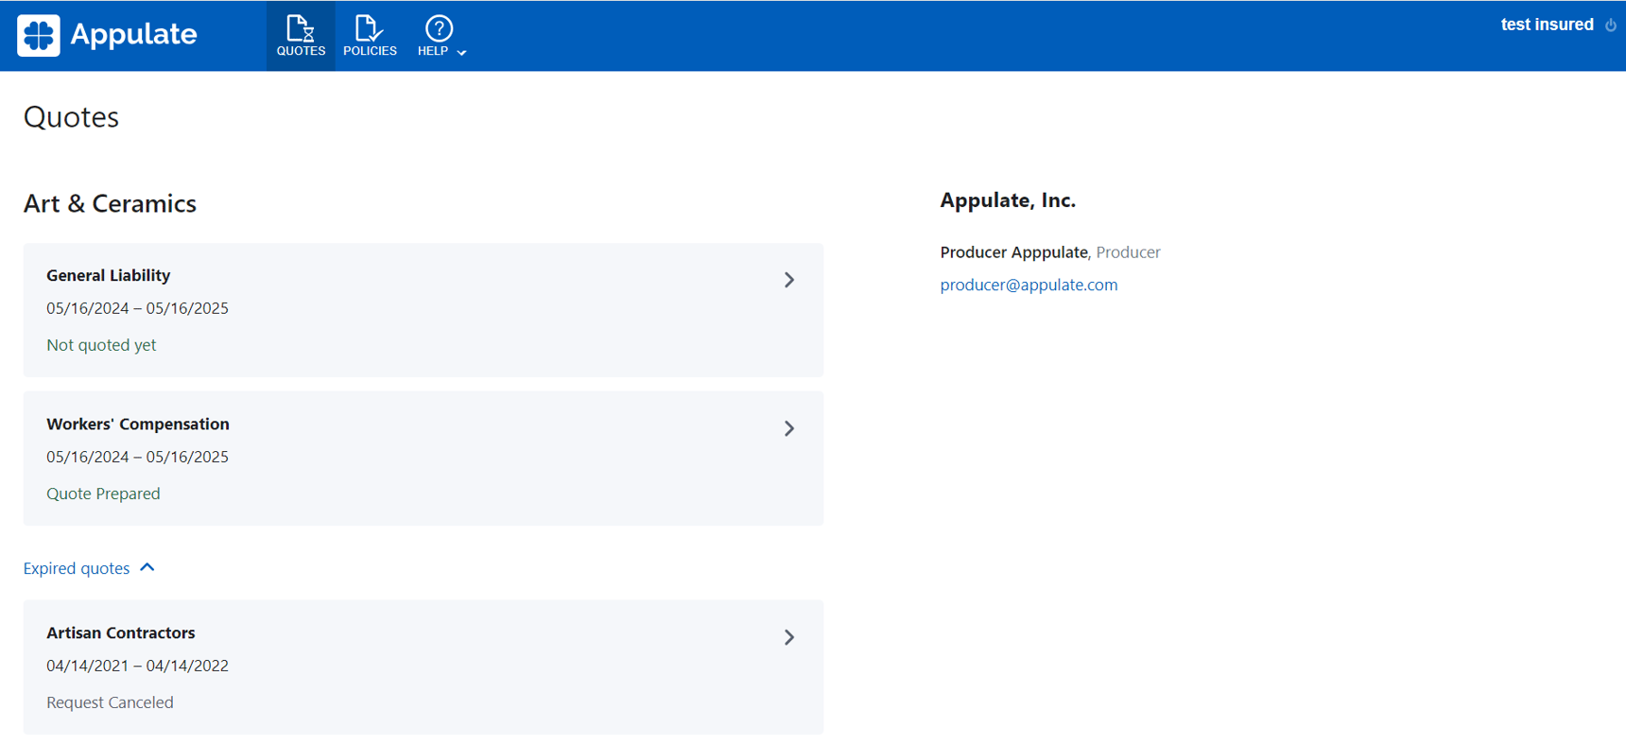Click the Appulate brand name text
The image size is (1626, 745).
point(133,35)
